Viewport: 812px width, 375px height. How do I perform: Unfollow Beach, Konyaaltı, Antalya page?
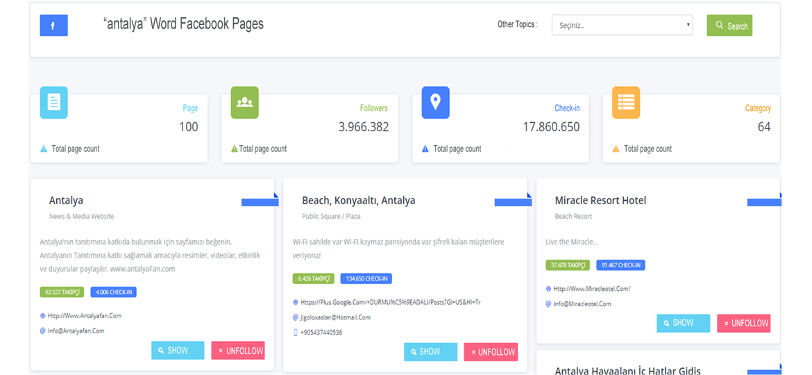click(x=491, y=351)
